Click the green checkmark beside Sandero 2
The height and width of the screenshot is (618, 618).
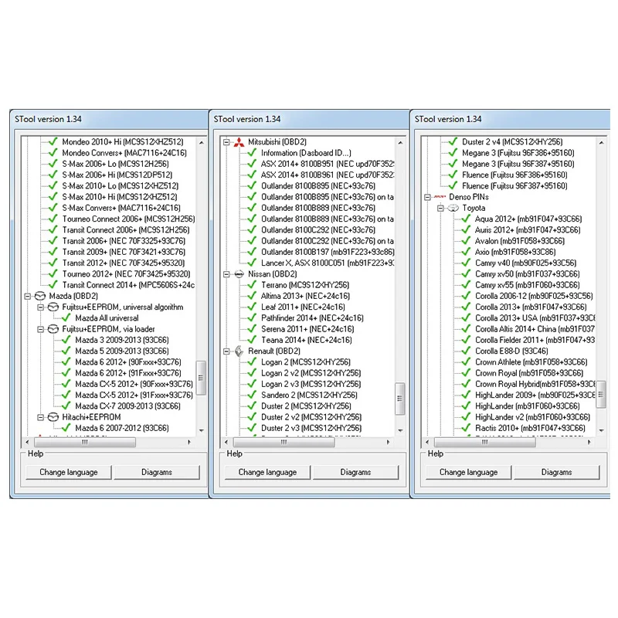tap(252, 395)
